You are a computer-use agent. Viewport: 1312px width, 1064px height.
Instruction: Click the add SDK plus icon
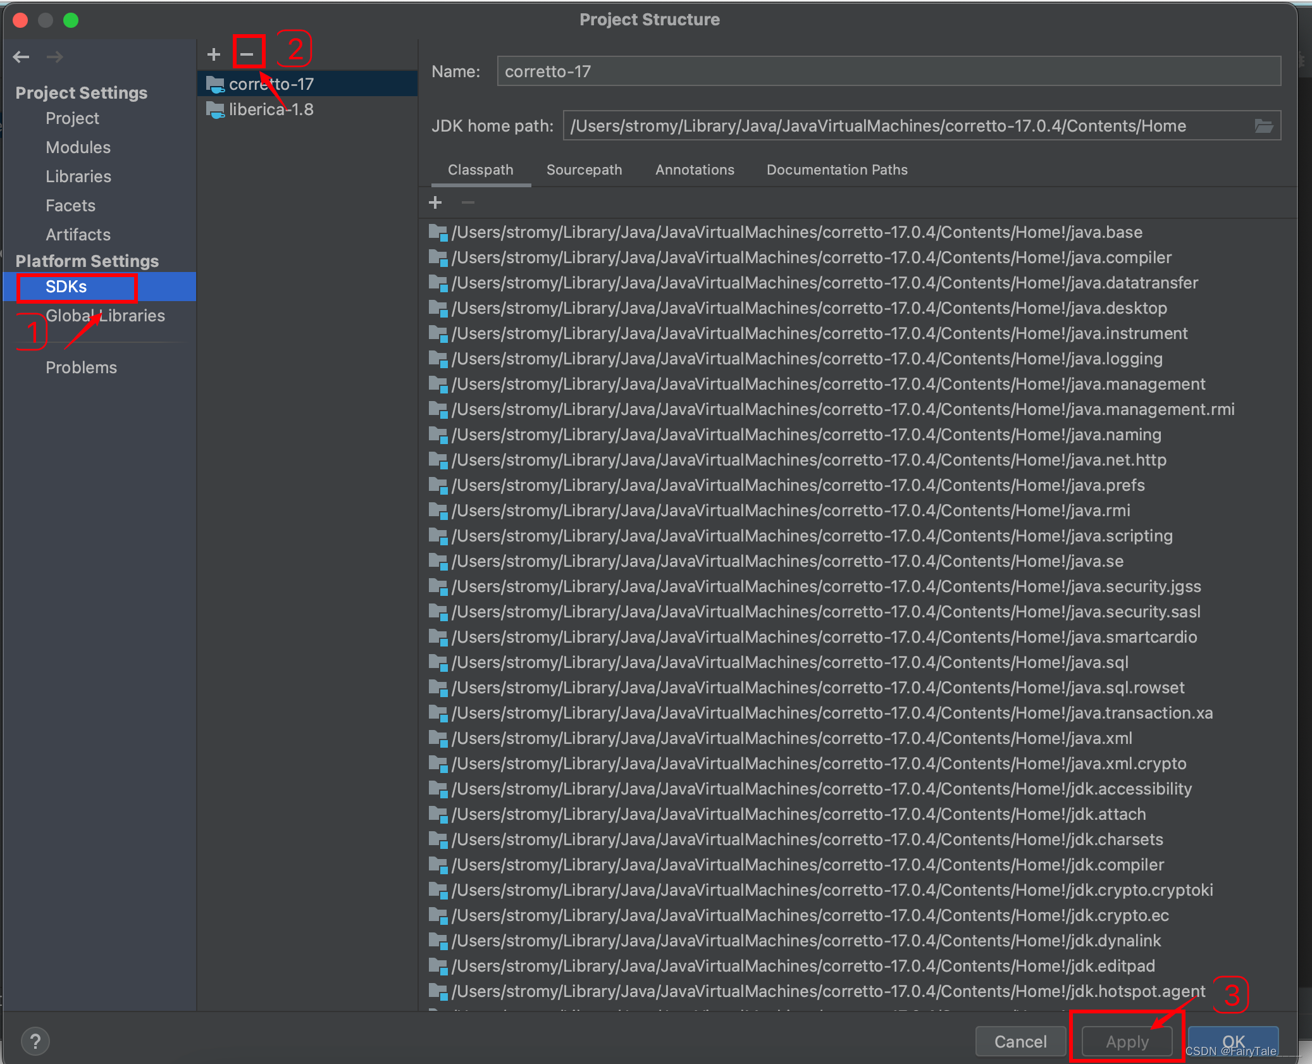click(214, 54)
